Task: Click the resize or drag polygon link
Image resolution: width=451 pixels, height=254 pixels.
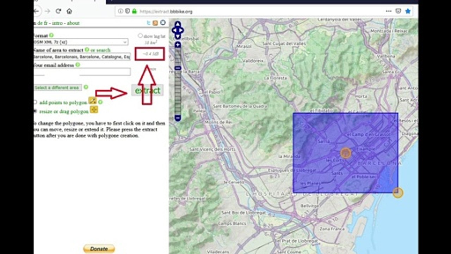Action: pos(64,111)
